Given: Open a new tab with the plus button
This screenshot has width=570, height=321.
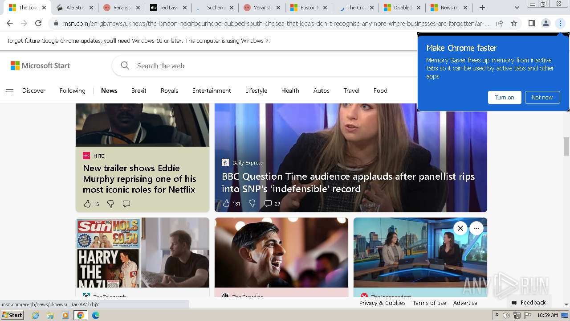Looking at the screenshot, I should click(482, 8).
